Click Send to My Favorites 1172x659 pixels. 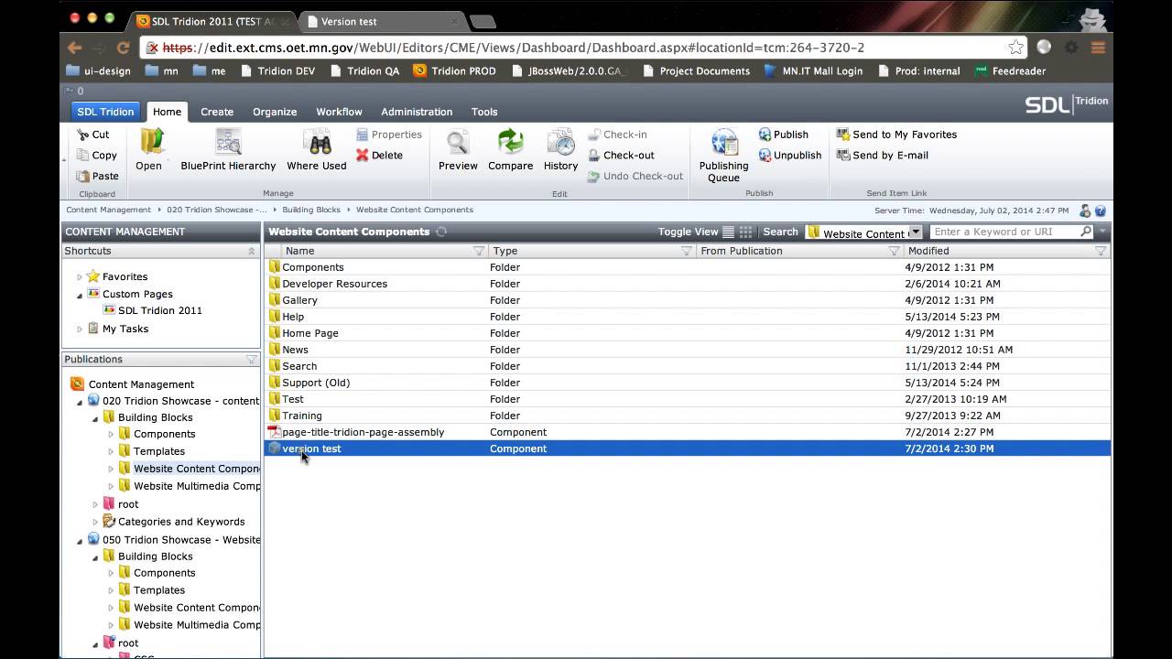point(896,135)
